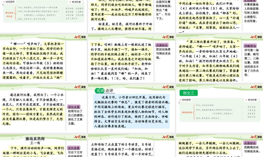The image size is (263, 157).
Task: Click the 七彩课堂 logo on the 名师点评 slide
Action: [168, 87]
